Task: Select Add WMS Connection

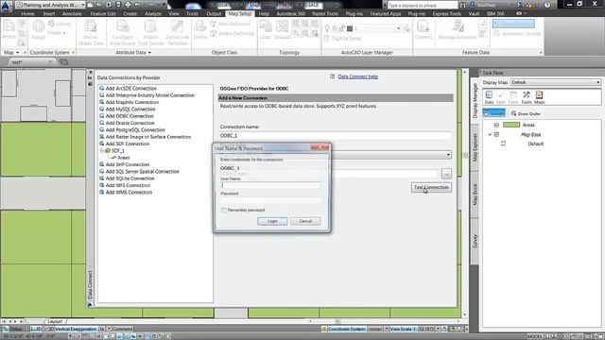Action: (x=129, y=193)
